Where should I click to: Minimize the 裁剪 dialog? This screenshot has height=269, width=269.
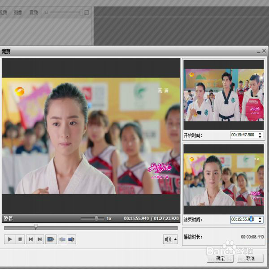coord(259,52)
